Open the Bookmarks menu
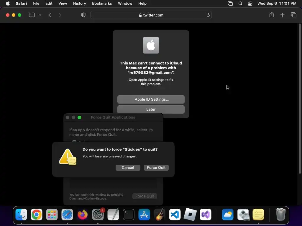302x226 pixels. pyautogui.click(x=102, y=3)
